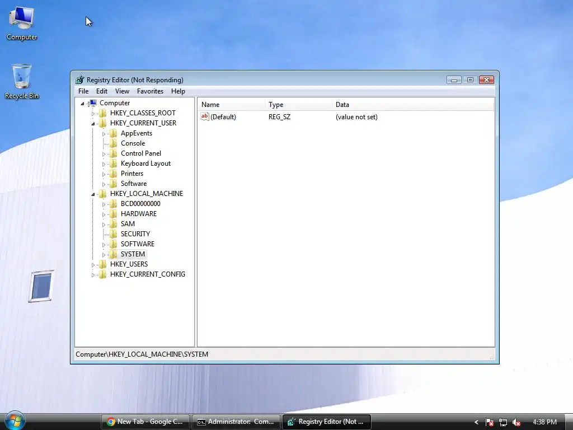Click the HKEY_USERS folder icon
Image resolution: width=573 pixels, height=430 pixels.
click(103, 264)
